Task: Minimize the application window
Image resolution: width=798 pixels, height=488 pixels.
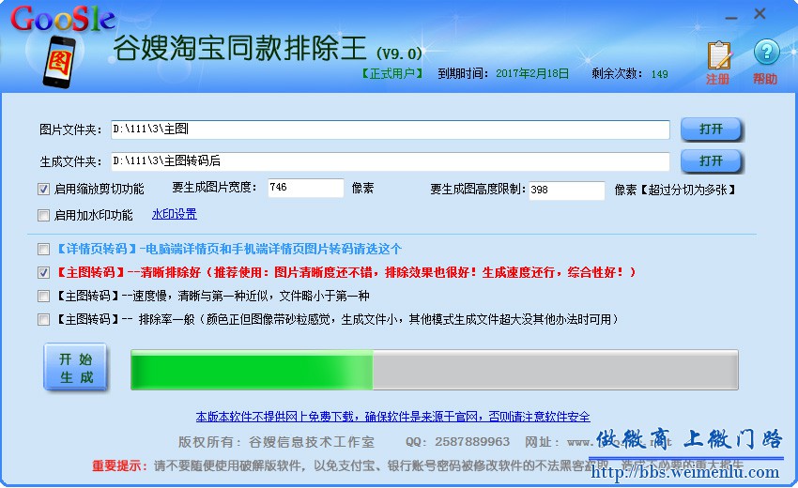Action: pyautogui.click(x=731, y=17)
